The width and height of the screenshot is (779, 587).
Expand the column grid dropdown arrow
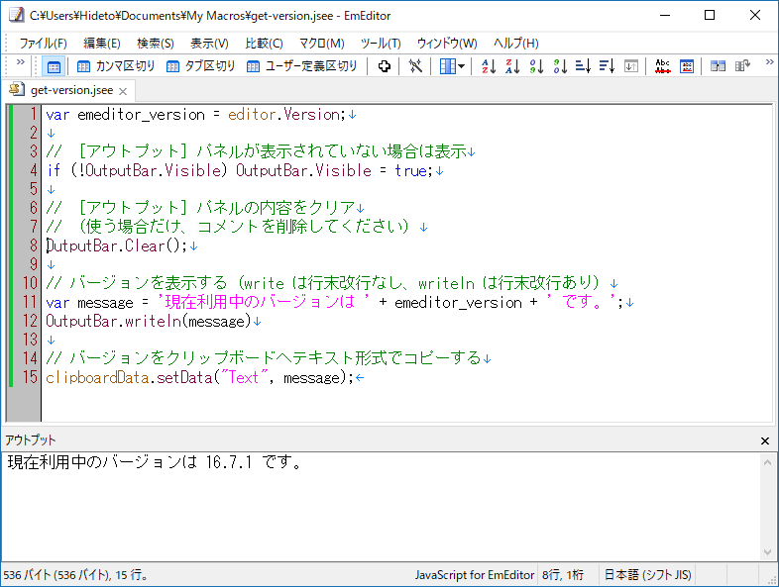(462, 66)
